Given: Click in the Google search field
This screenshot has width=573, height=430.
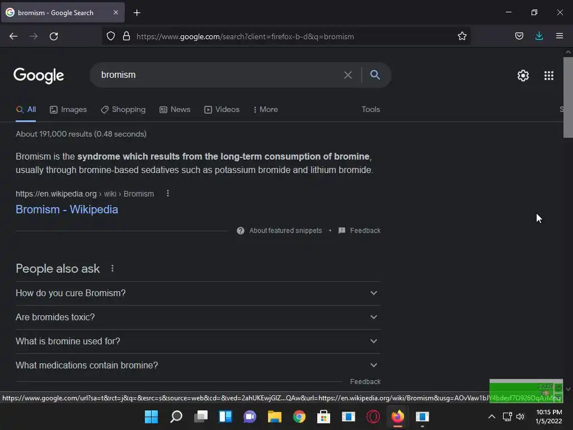Looking at the screenshot, I should pyautogui.click(x=220, y=75).
